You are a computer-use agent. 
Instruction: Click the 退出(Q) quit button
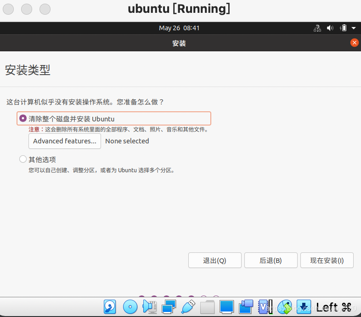tap(214, 260)
